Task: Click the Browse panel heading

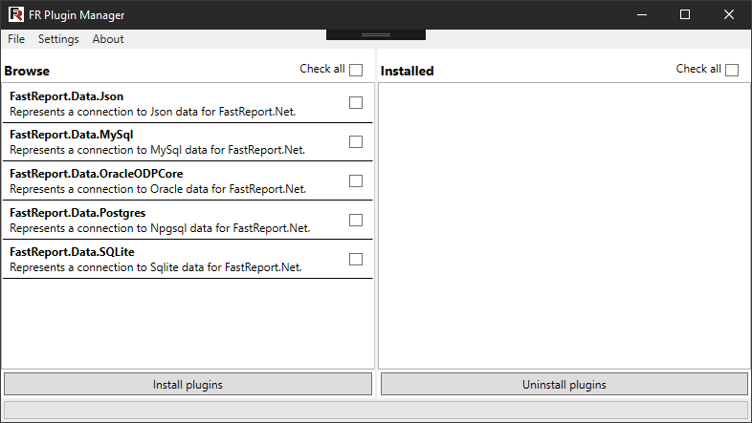Action: point(27,71)
